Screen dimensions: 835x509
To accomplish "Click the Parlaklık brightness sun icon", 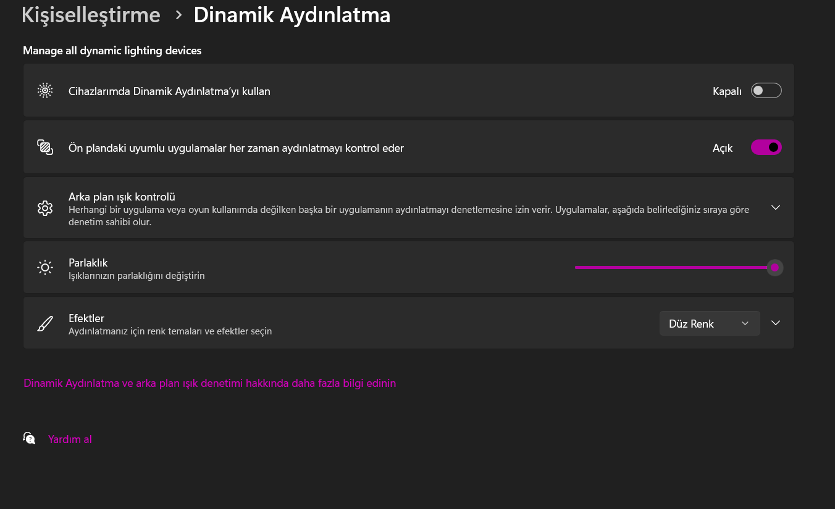I will click(45, 268).
